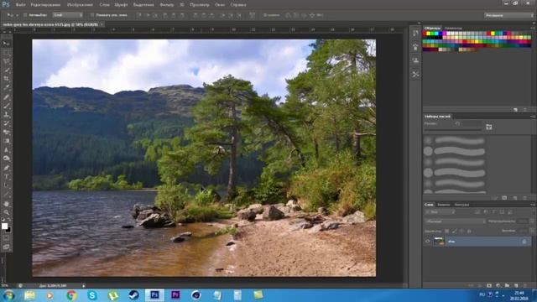Select the Hand tool
Image resolution: width=537 pixels, height=302 pixels.
pyautogui.click(x=6, y=204)
